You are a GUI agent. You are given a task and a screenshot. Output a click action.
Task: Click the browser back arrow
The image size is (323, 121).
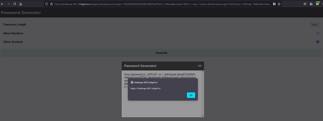click(x=2, y=4)
